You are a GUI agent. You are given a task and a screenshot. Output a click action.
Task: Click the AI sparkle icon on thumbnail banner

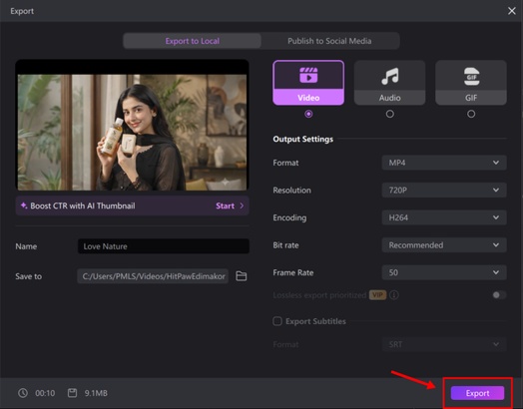tap(24, 205)
